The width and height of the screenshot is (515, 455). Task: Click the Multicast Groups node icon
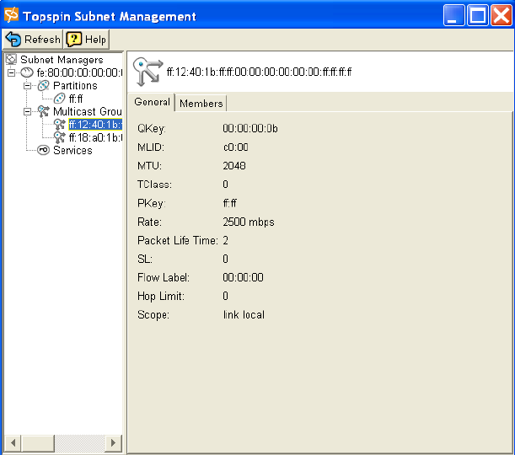tap(44, 111)
